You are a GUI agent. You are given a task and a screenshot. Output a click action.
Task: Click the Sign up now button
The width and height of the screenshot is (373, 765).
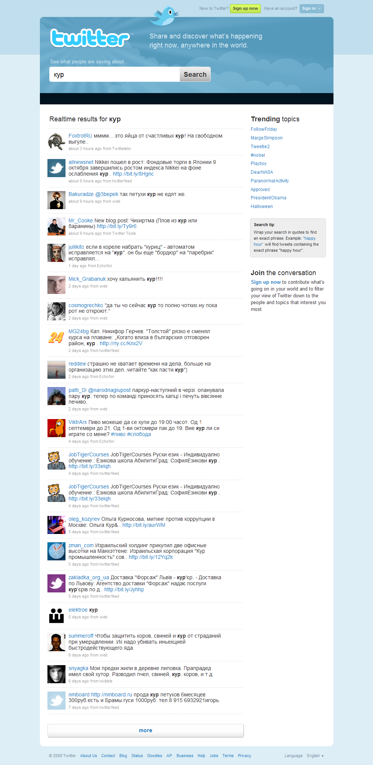tap(245, 8)
